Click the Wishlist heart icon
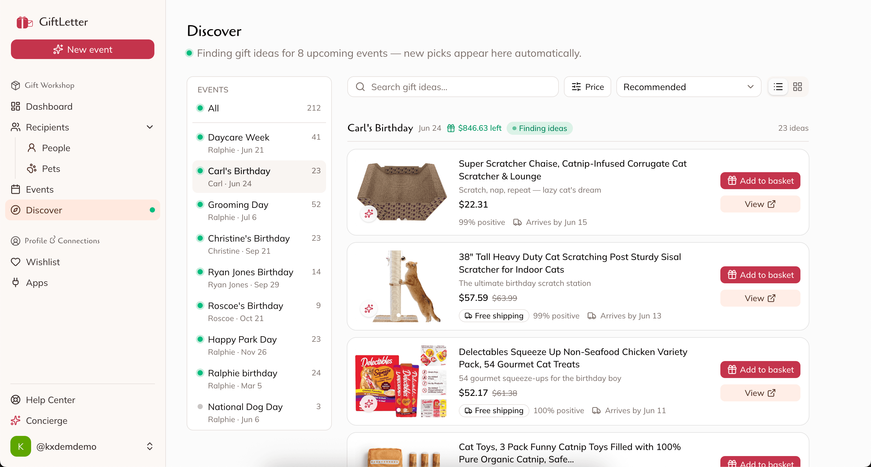The width and height of the screenshot is (871, 467). coord(16,262)
